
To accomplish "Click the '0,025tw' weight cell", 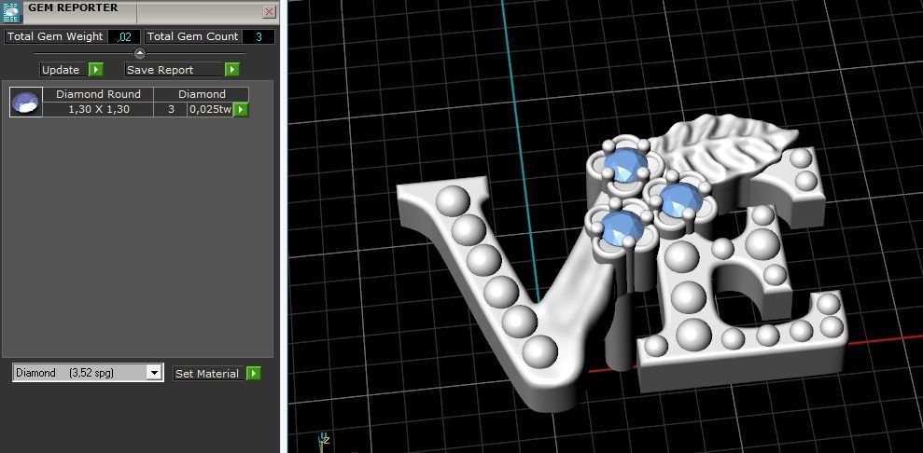I will (x=210, y=109).
